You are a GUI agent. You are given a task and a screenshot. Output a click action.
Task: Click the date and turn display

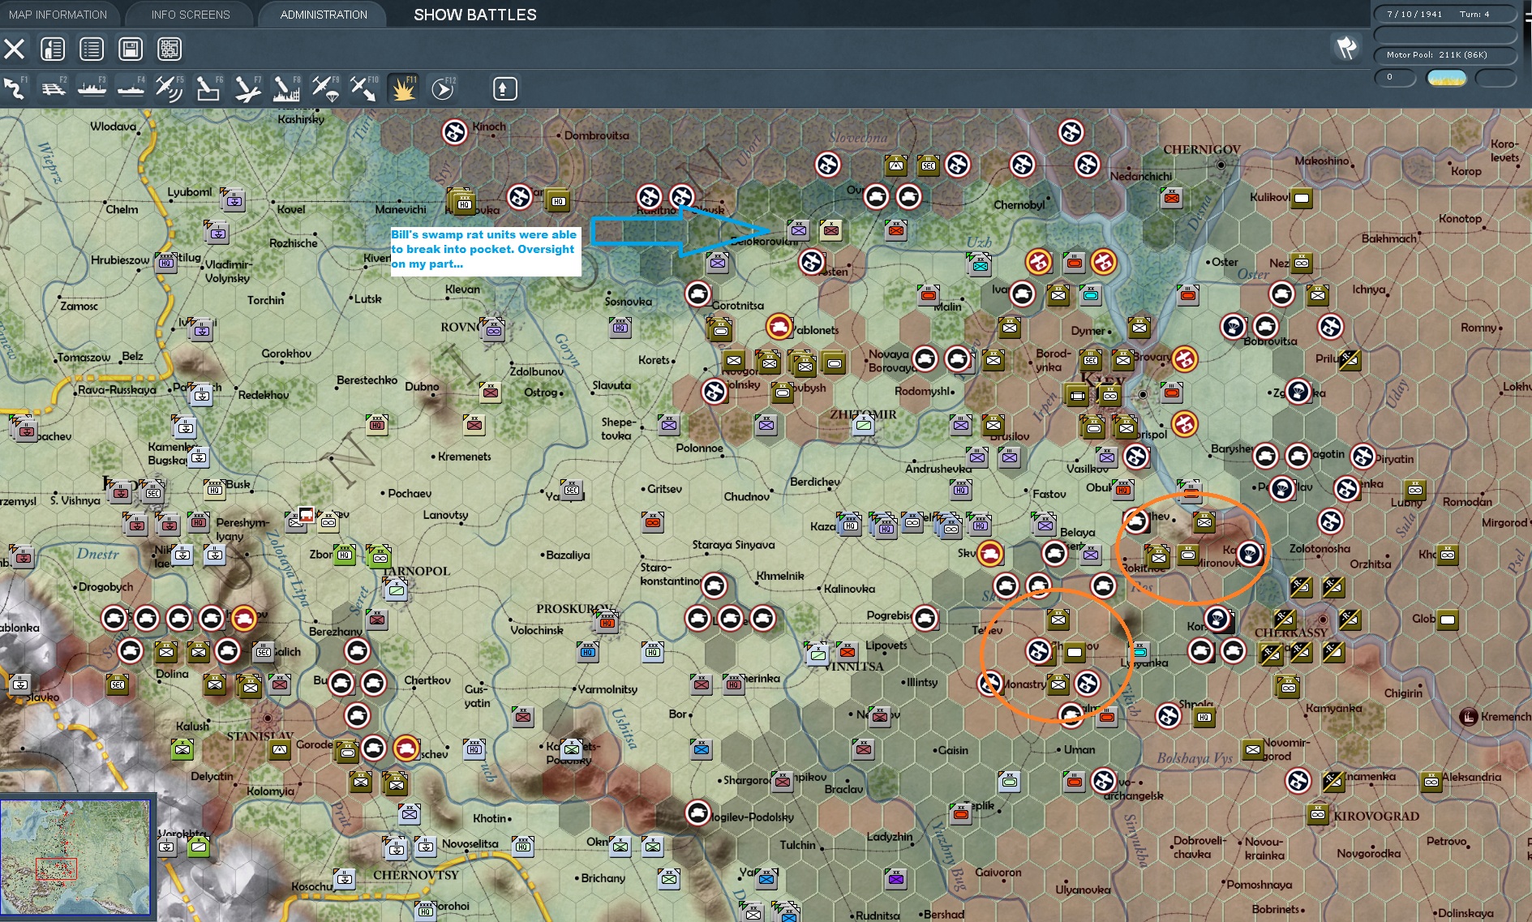pyautogui.click(x=1444, y=14)
